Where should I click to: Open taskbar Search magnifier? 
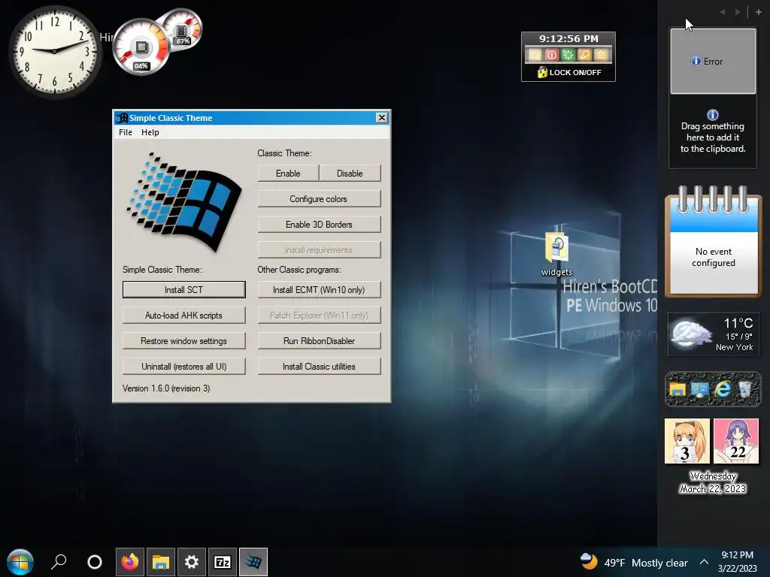[59, 562]
